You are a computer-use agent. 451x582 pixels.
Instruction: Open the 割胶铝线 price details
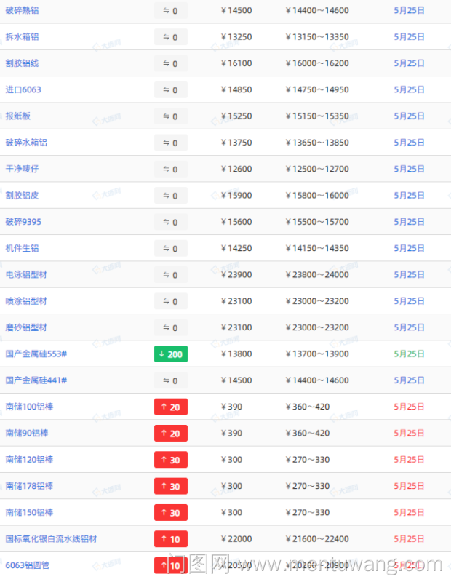[x=22, y=63]
